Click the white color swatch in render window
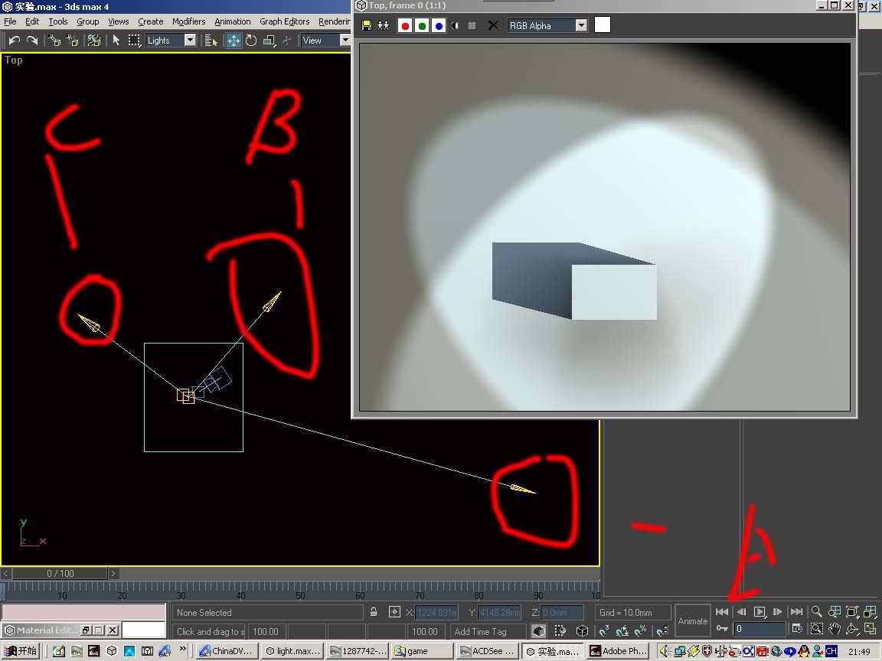This screenshot has height=661, width=882. [x=603, y=24]
